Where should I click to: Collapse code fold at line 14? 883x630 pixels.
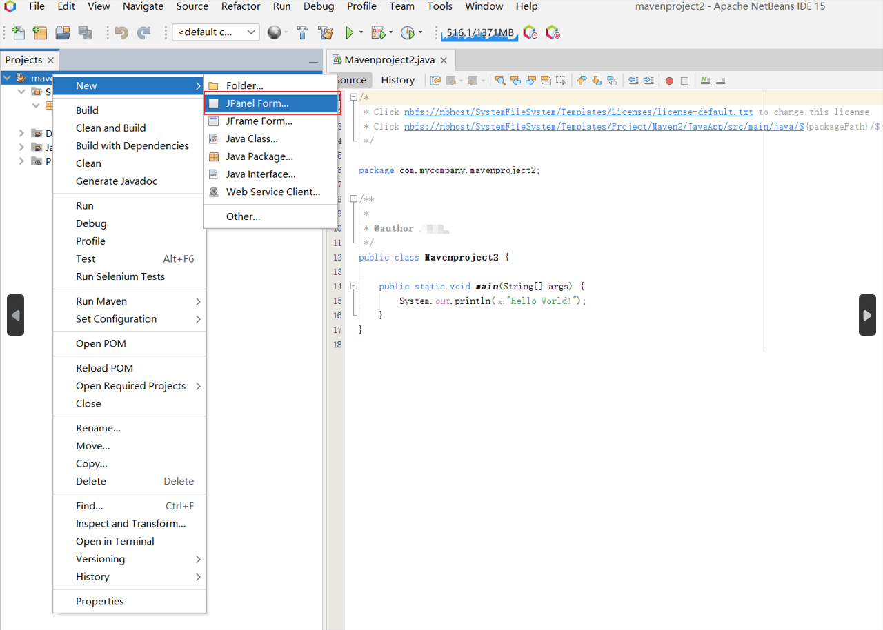pos(354,286)
